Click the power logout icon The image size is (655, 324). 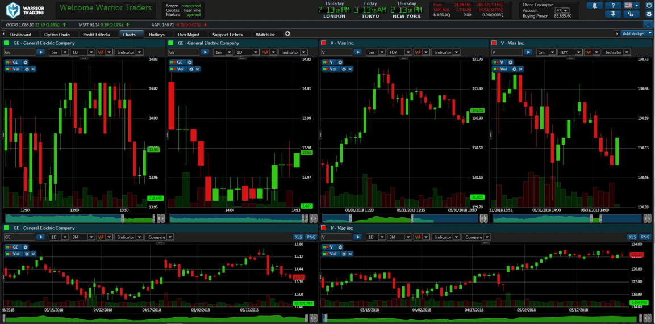point(648,6)
